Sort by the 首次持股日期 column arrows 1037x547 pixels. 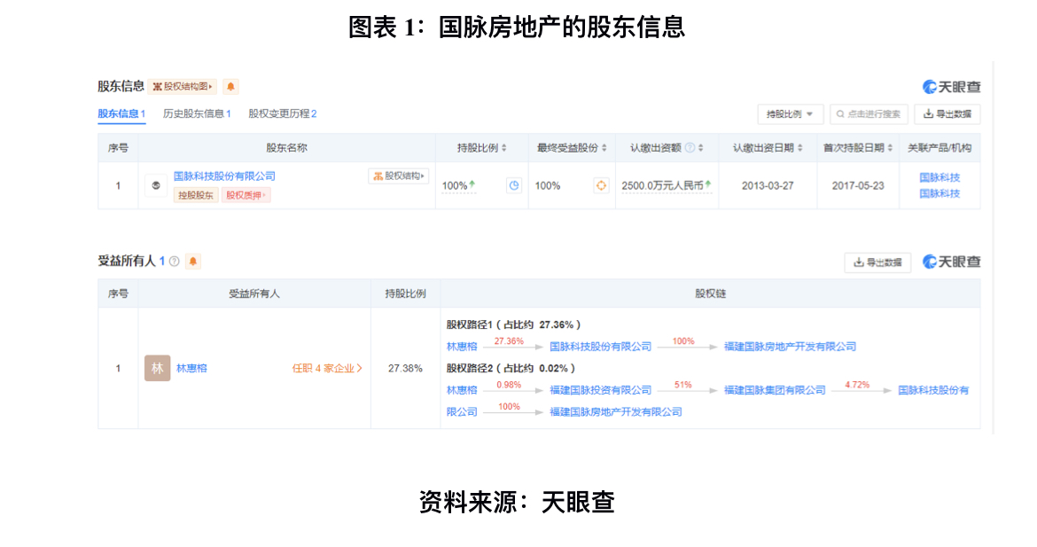(x=890, y=148)
